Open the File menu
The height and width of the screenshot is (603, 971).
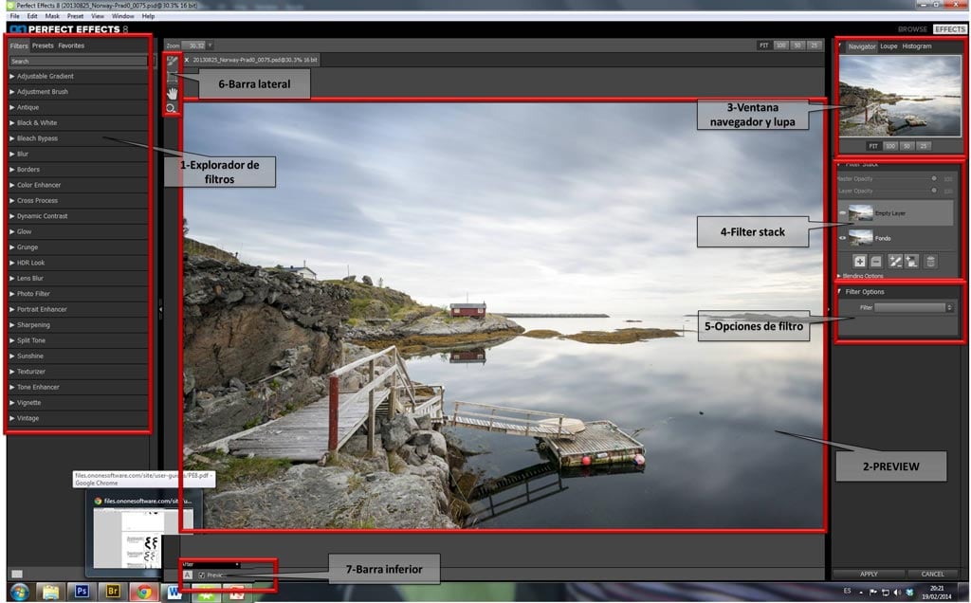(x=15, y=16)
